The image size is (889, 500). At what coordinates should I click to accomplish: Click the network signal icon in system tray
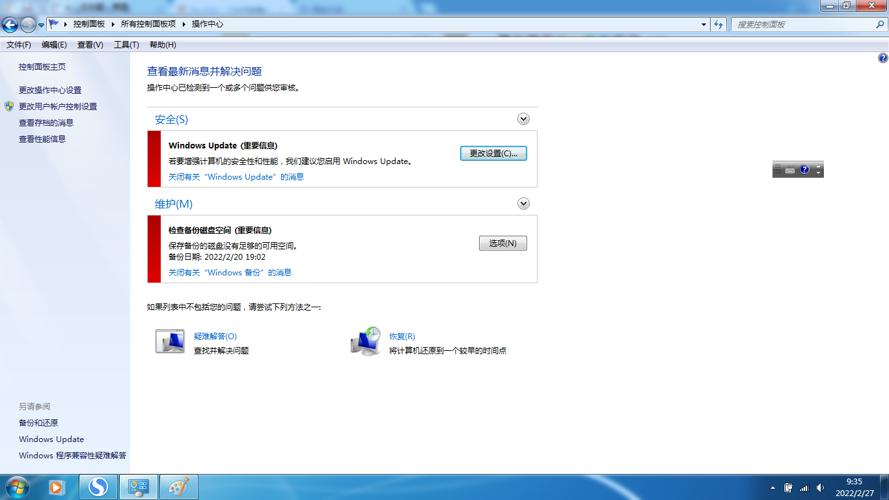(x=804, y=488)
